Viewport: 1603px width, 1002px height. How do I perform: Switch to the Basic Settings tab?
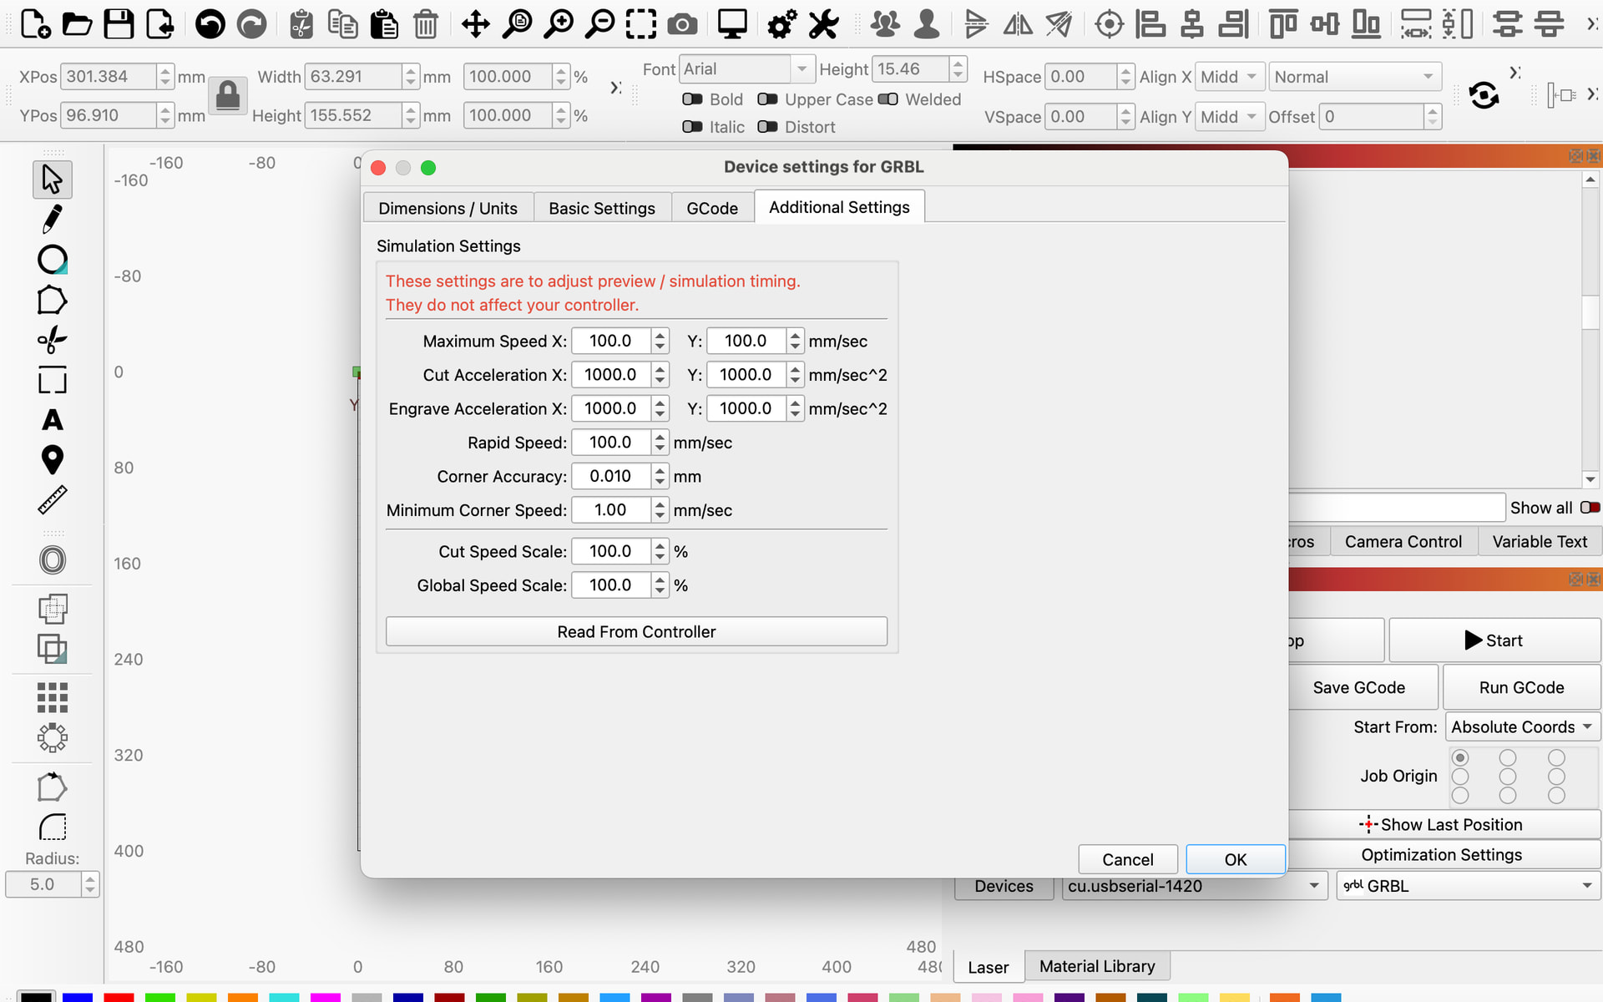click(x=601, y=208)
